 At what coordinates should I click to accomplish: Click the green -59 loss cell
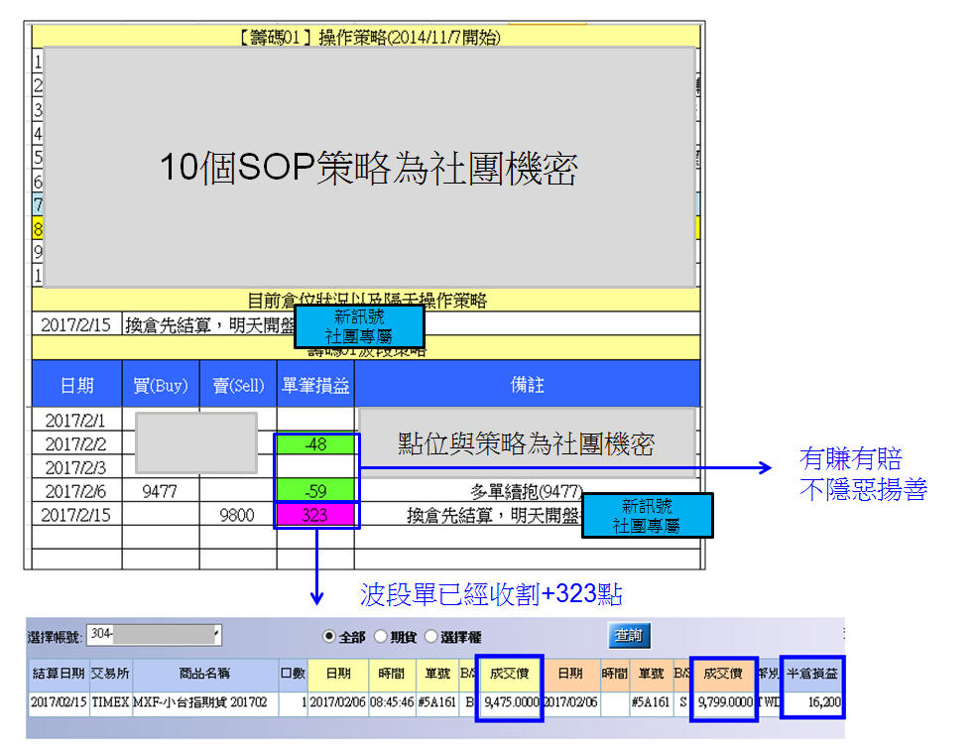[315, 489]
